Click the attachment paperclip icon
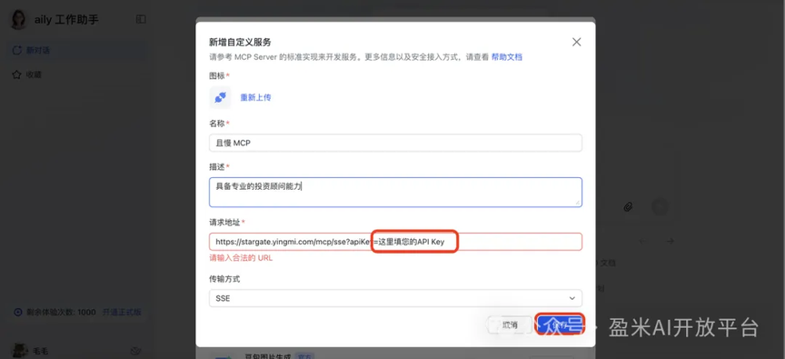The width and height of the screenshot is (785, 359). pyautogui.click(x=629, y=207)
